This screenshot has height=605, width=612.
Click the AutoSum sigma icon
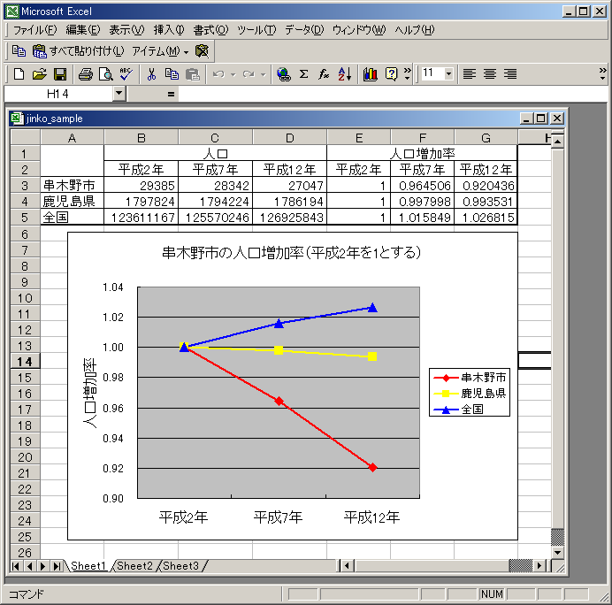tap(303, 73)
